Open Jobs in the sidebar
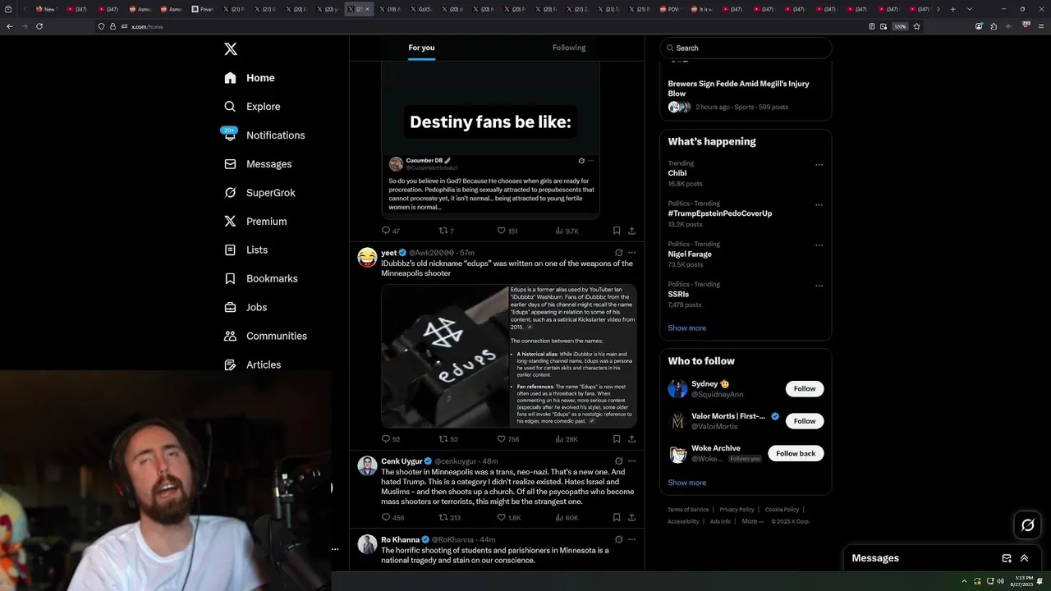 (246, 307)
